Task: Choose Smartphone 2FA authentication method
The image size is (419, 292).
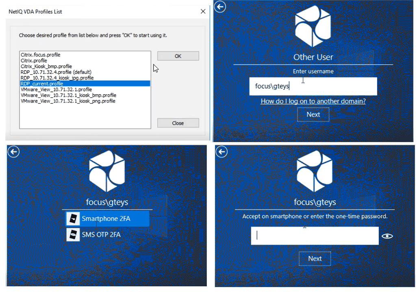Action: click(107, 218)
